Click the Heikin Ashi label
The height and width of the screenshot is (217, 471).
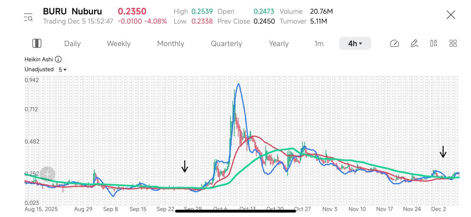tap(39, 59)
